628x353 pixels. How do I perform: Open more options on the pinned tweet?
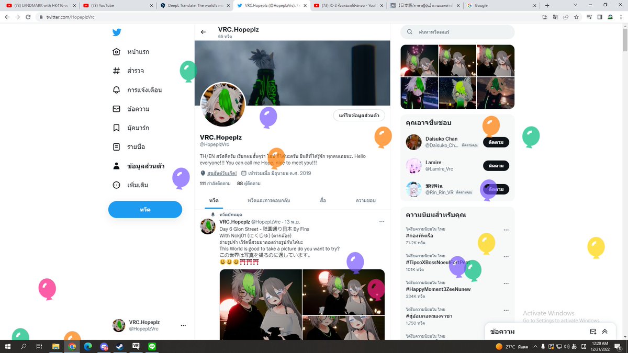(382, 221)
